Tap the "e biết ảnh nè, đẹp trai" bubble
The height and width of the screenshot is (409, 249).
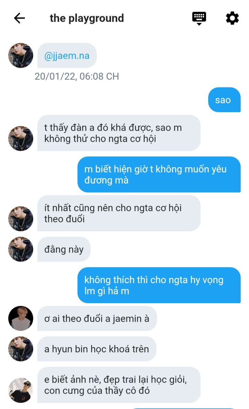[119, 385]
